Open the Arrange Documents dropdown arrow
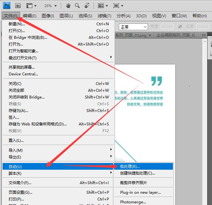This screenshot has width=212, height=205. tap(107, 6)
